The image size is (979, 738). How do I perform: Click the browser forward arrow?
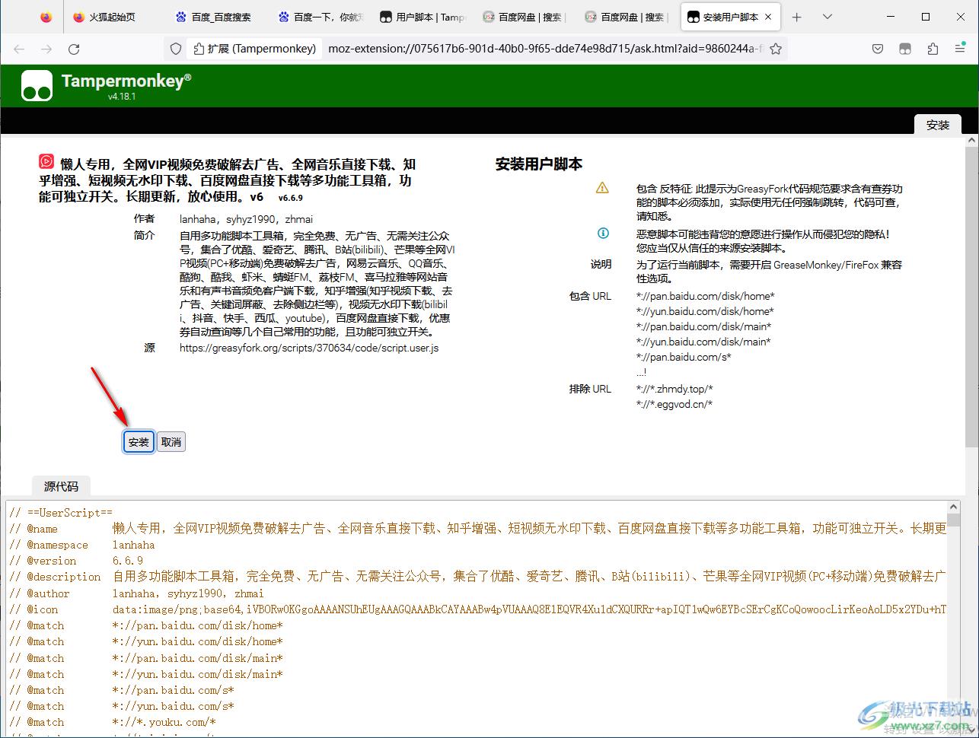tap(46, 49)
